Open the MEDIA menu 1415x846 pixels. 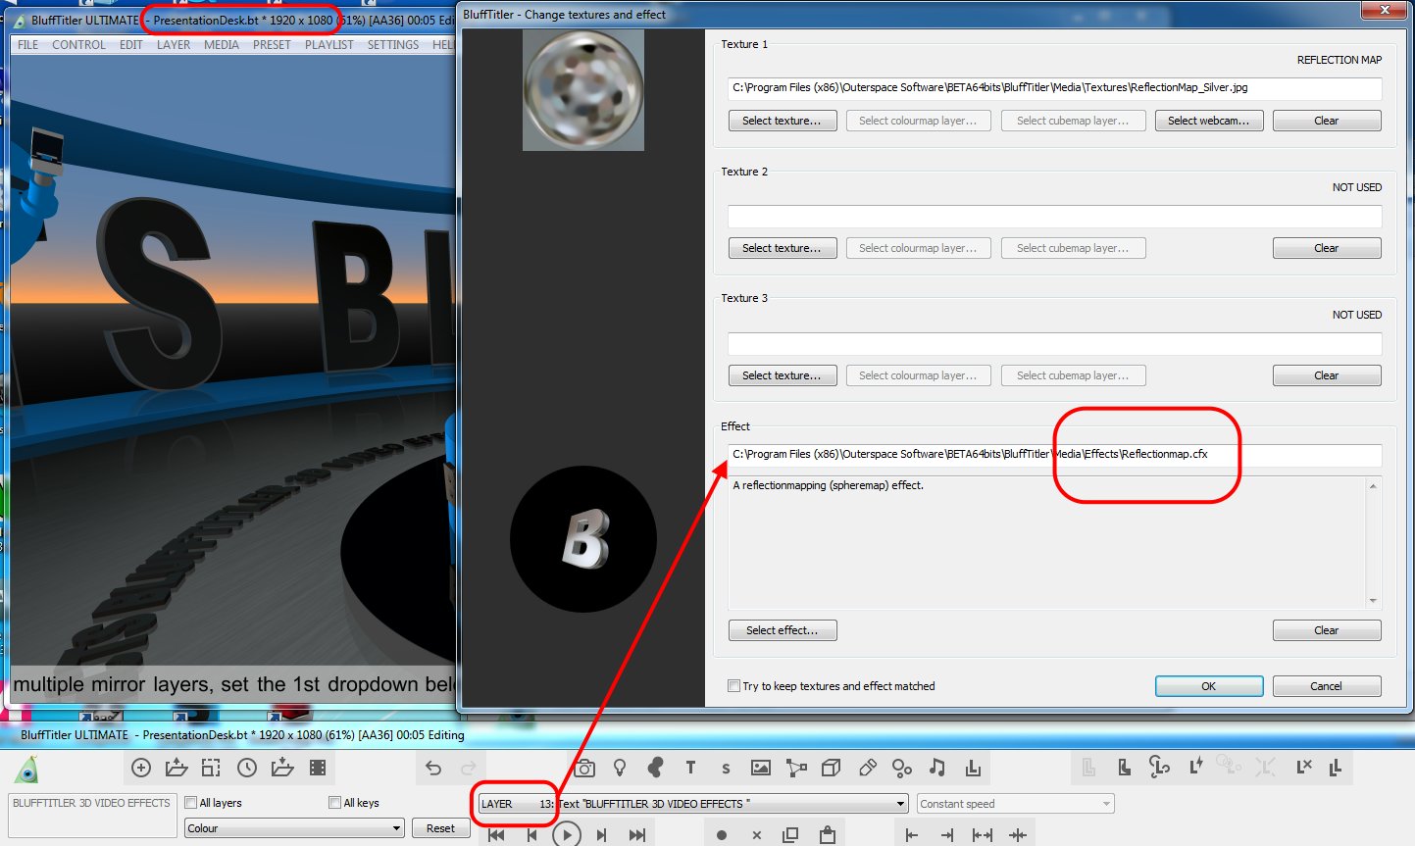[222, 45]
